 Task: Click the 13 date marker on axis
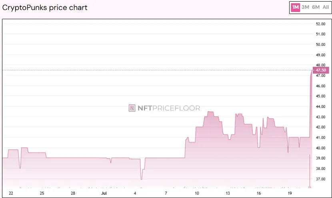pos(228,193)
